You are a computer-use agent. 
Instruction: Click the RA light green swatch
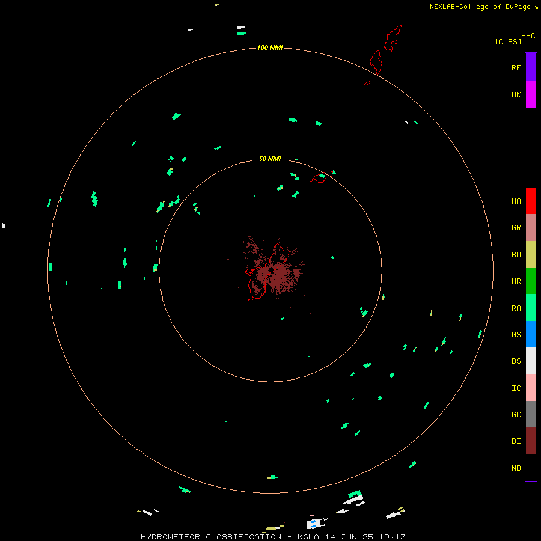coord(531,308)
